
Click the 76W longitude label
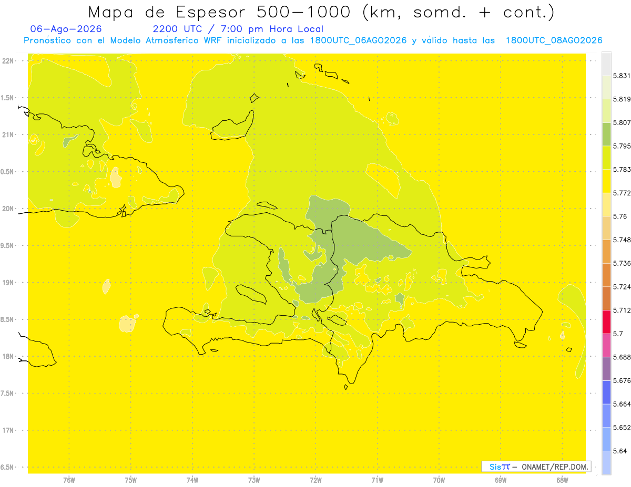[x=69, y=480]
